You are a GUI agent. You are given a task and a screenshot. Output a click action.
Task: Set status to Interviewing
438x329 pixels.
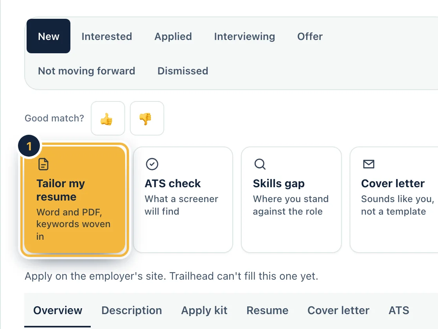pos(244,36)
